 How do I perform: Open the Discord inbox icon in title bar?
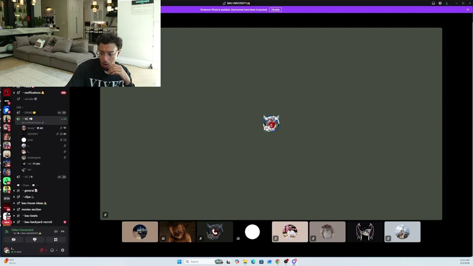(x=433, y=3)
